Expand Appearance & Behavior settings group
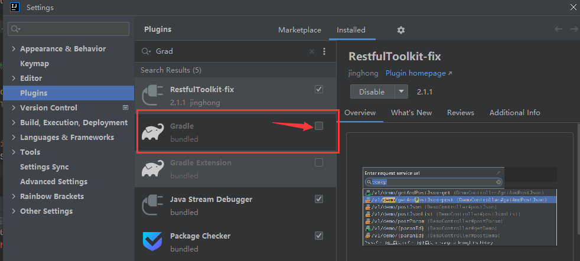This screenshot has width=580, height=261. pyautogui.click(x=14, y=49)
